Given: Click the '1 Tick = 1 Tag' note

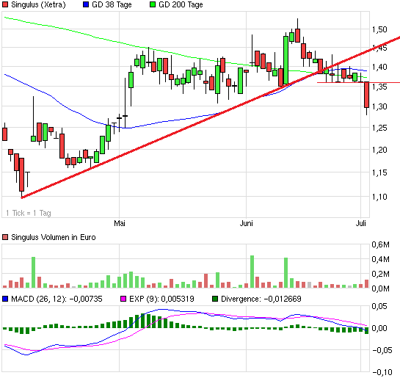Looking at the screenshot, I should [29, 213].
